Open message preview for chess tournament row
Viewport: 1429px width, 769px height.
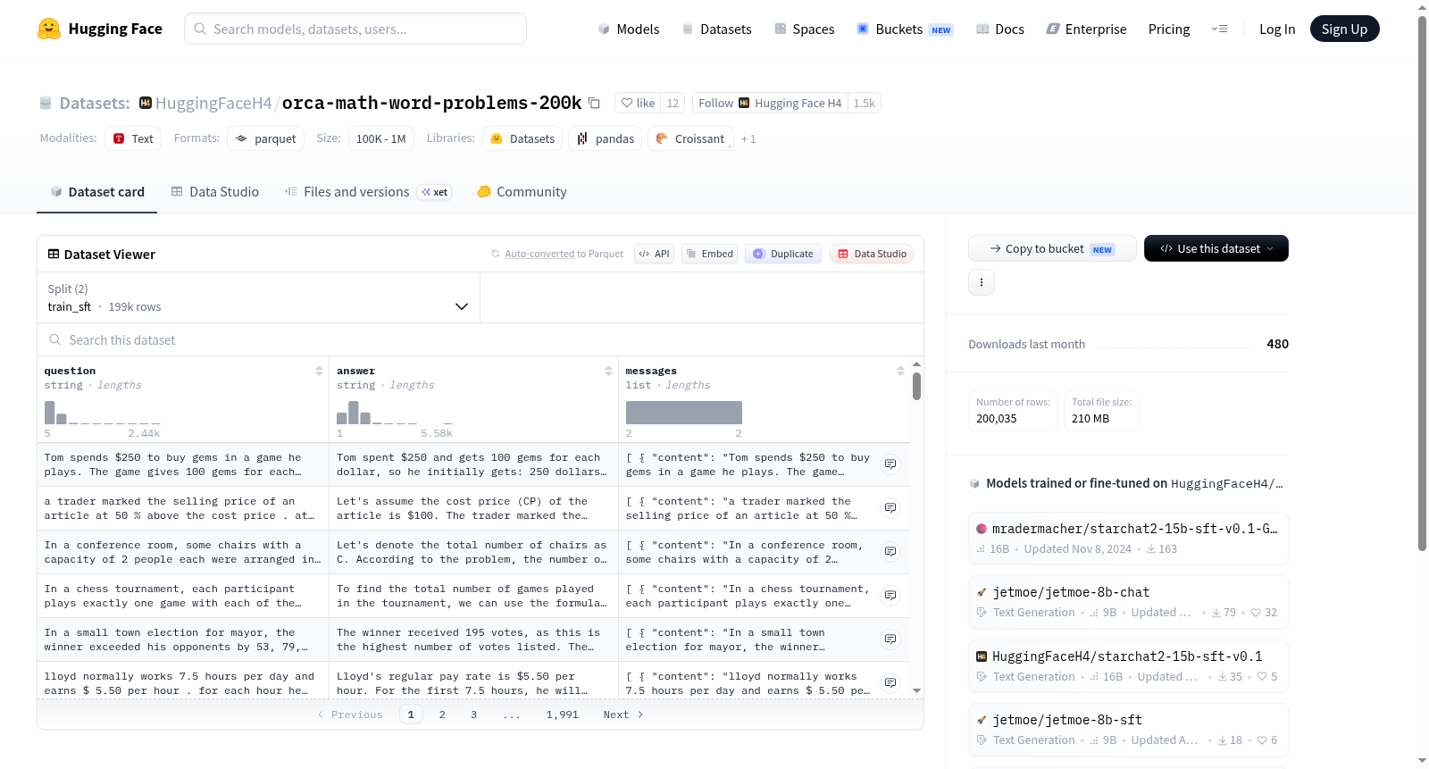point(890,596)
